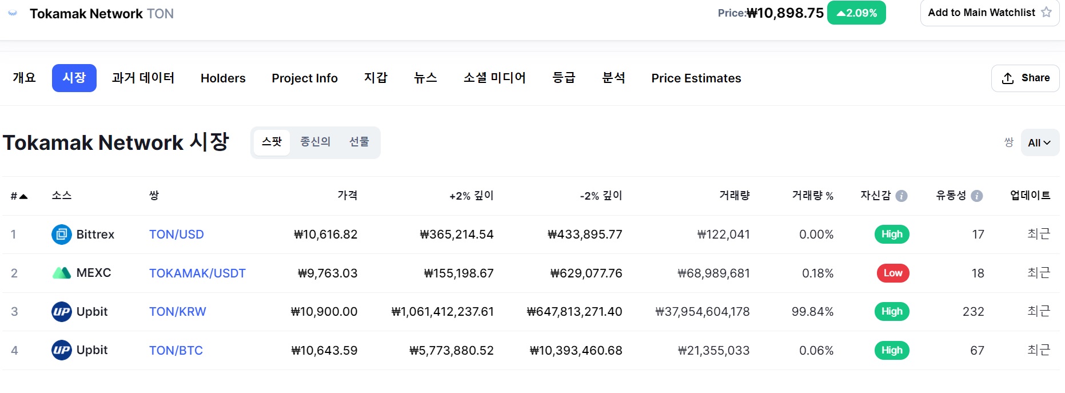
Task: Open the TOKAMAK/USDT pair link
Action: coord(197,273)
